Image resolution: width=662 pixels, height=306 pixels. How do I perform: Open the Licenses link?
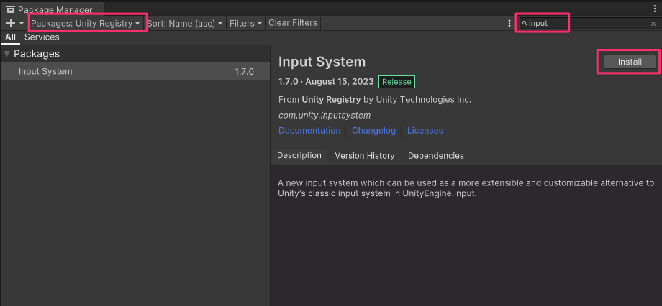(425, 130)
